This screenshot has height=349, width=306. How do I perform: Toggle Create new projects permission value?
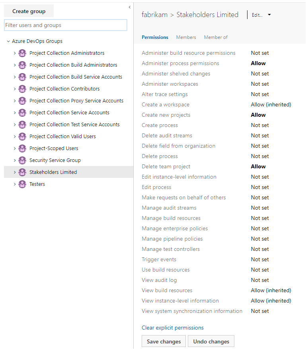(258, 115)
